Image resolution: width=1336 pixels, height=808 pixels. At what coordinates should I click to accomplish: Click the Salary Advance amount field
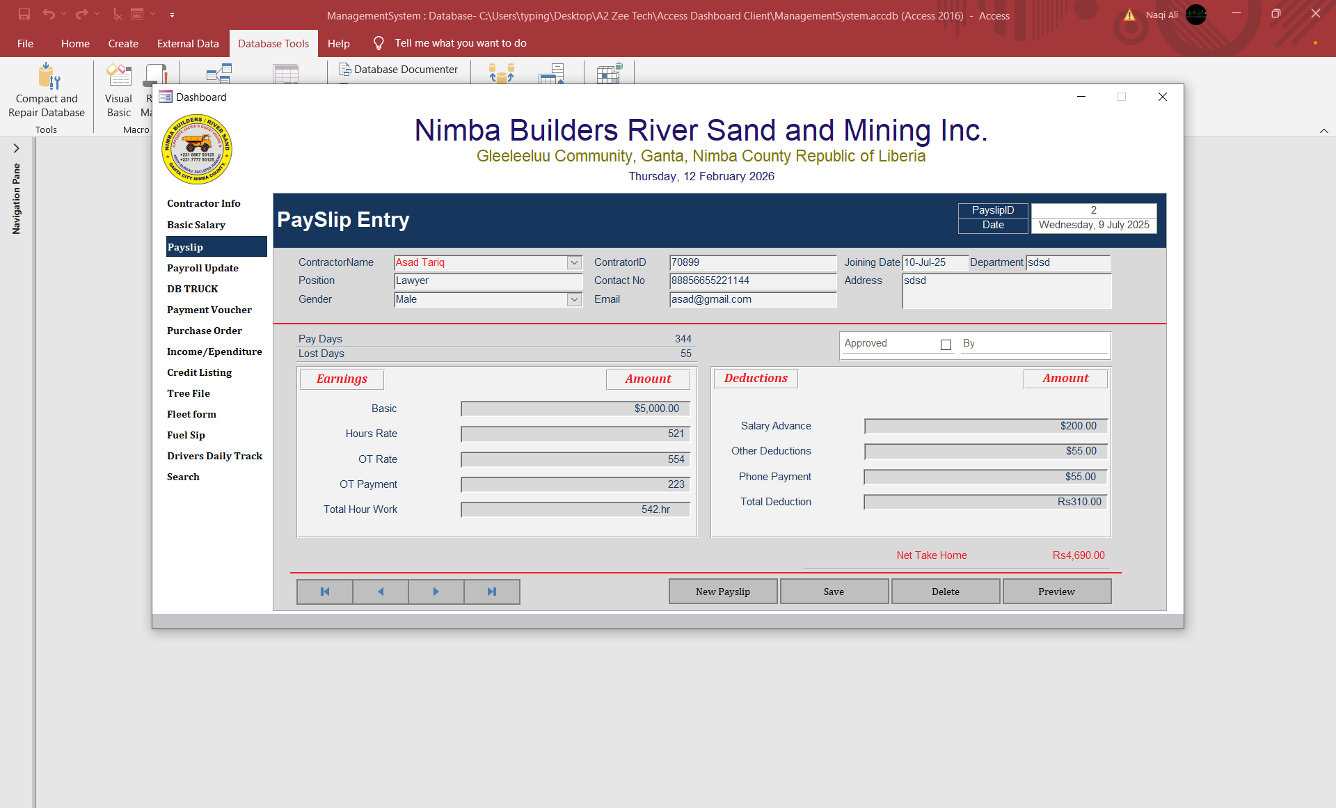click(985, 426)
